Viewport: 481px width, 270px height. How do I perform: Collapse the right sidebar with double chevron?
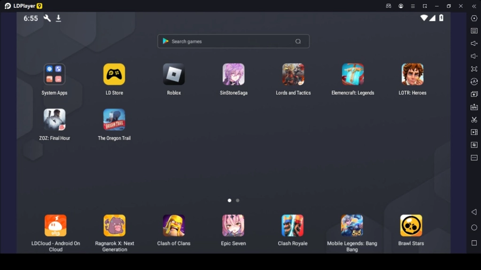point(474,6)
